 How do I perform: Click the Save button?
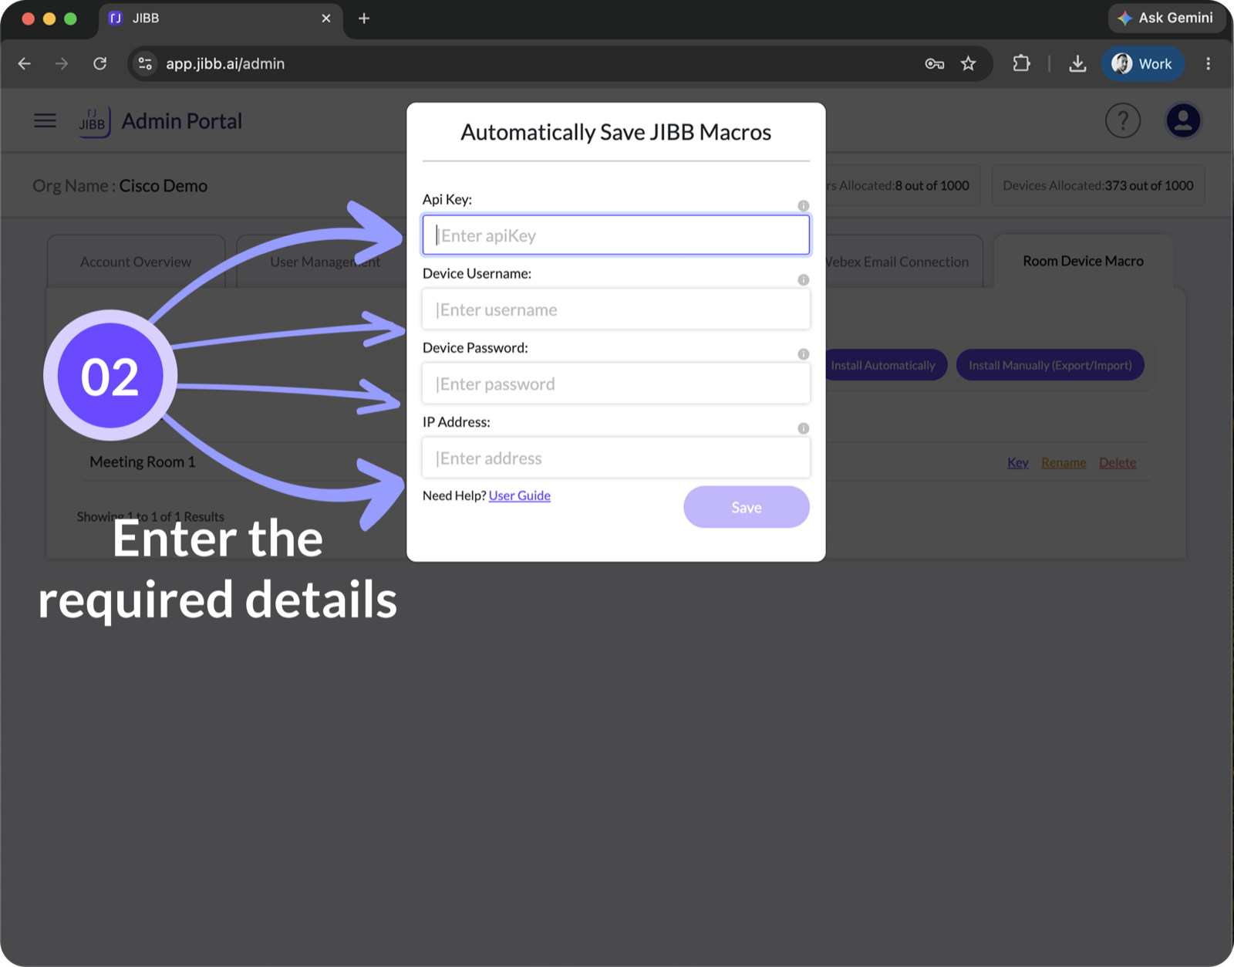tap(747, 507)
